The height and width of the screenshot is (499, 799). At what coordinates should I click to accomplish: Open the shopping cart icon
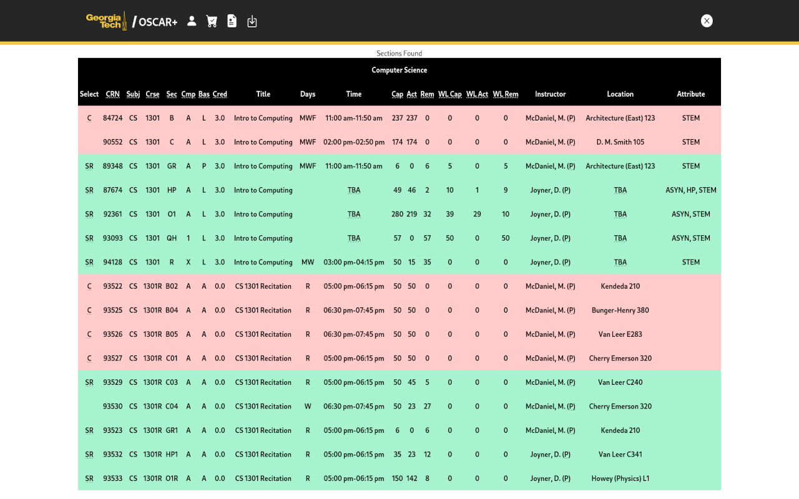[212, 21]
